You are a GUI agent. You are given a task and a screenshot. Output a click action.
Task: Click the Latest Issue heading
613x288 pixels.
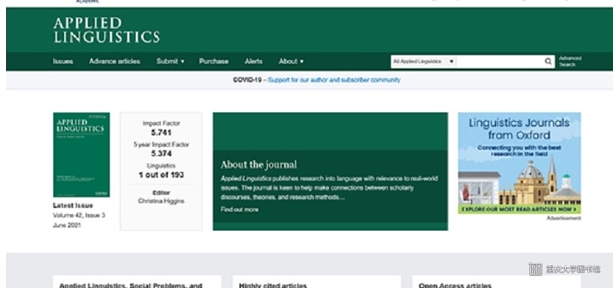tap(73, 205)
